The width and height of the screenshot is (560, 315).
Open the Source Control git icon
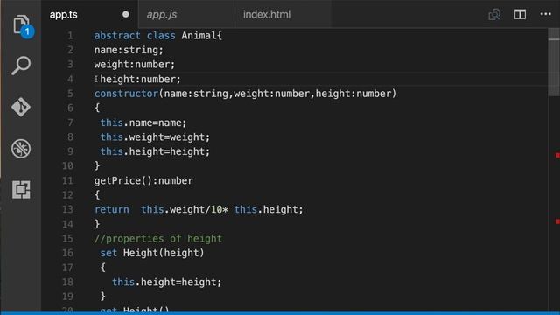point(21,107)
